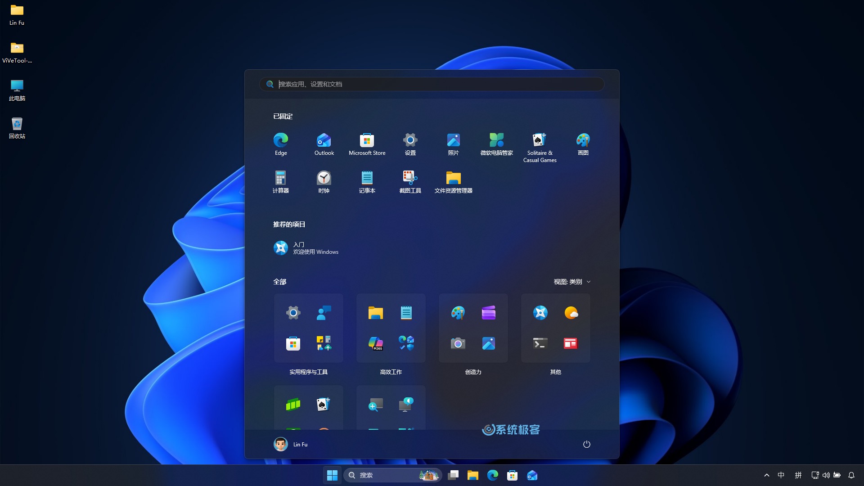The image size is (864, 486).
Task: Open 设置 (Settings) pinned icon
Action: pyautogui.click(x=410, y=144)
